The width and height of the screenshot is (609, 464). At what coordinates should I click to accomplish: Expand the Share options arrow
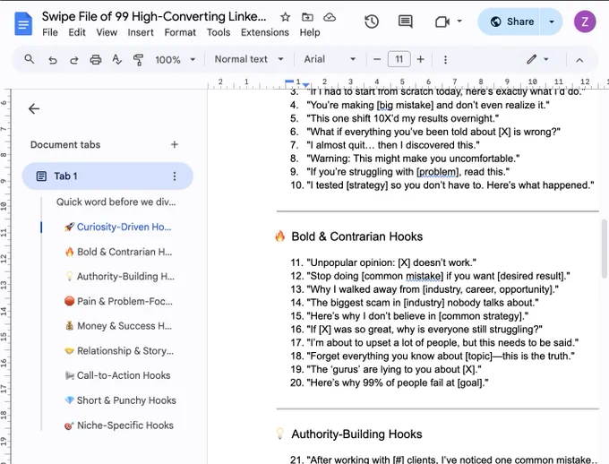click(552, 21)
